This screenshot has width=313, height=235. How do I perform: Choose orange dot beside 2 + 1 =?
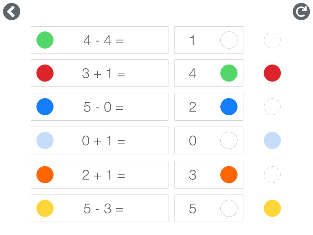pyautogui.click(x=45, y=175)
